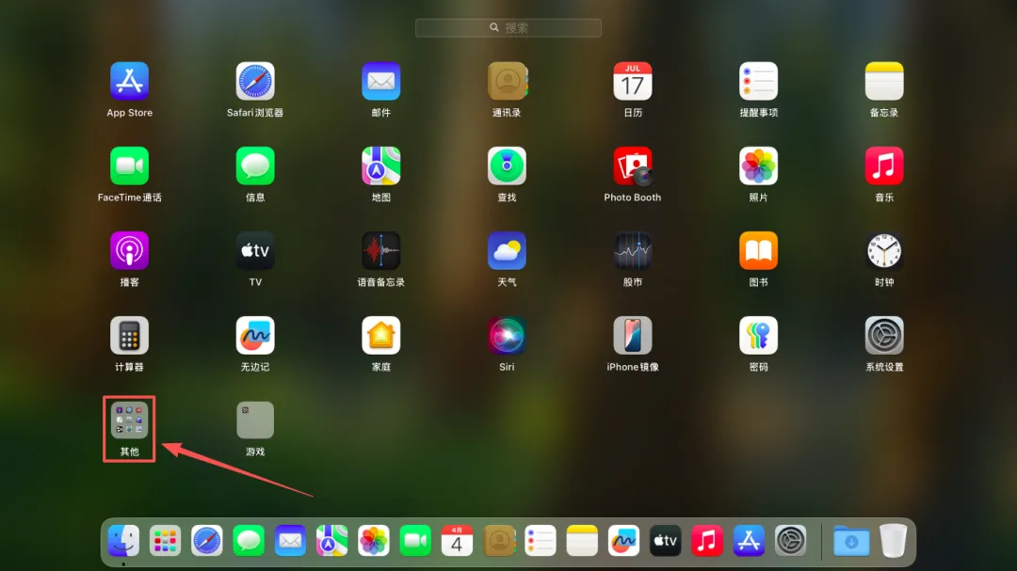Screen dimensions: 1017x571
Task: Open 备忘录 in the Launchpad grid
Action: pos(884,81)
